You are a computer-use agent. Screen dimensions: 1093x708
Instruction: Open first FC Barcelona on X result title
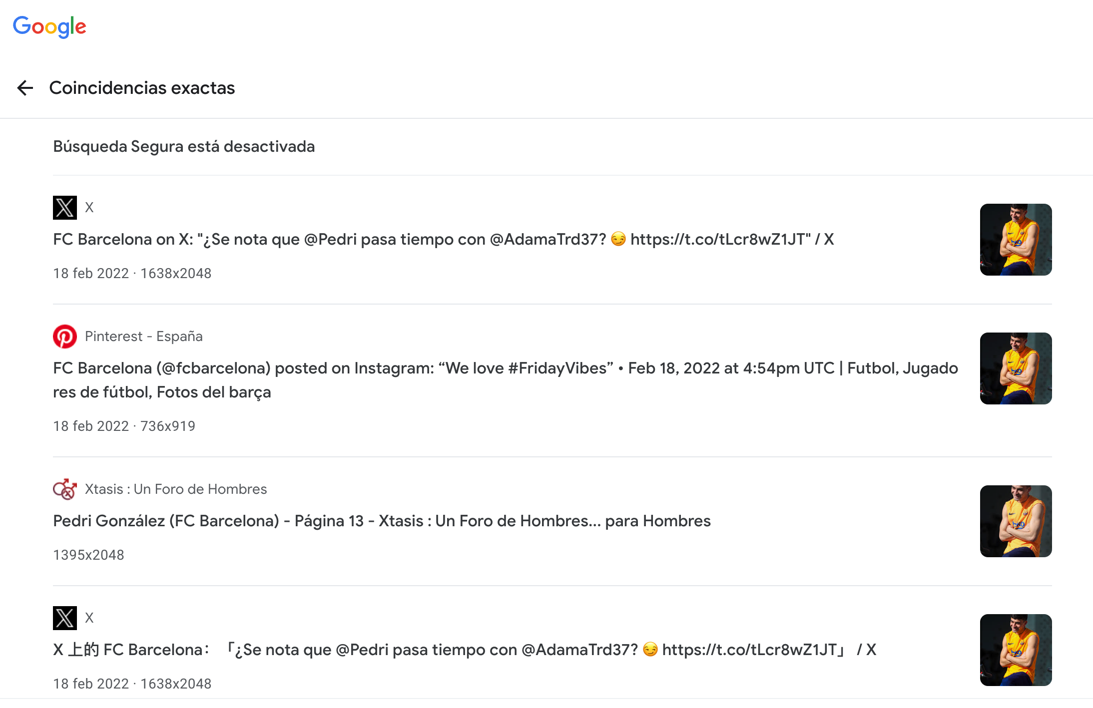[x=443, y=240]
